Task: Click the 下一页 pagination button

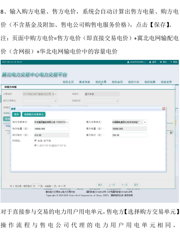Action: click(x=125, y=185)
